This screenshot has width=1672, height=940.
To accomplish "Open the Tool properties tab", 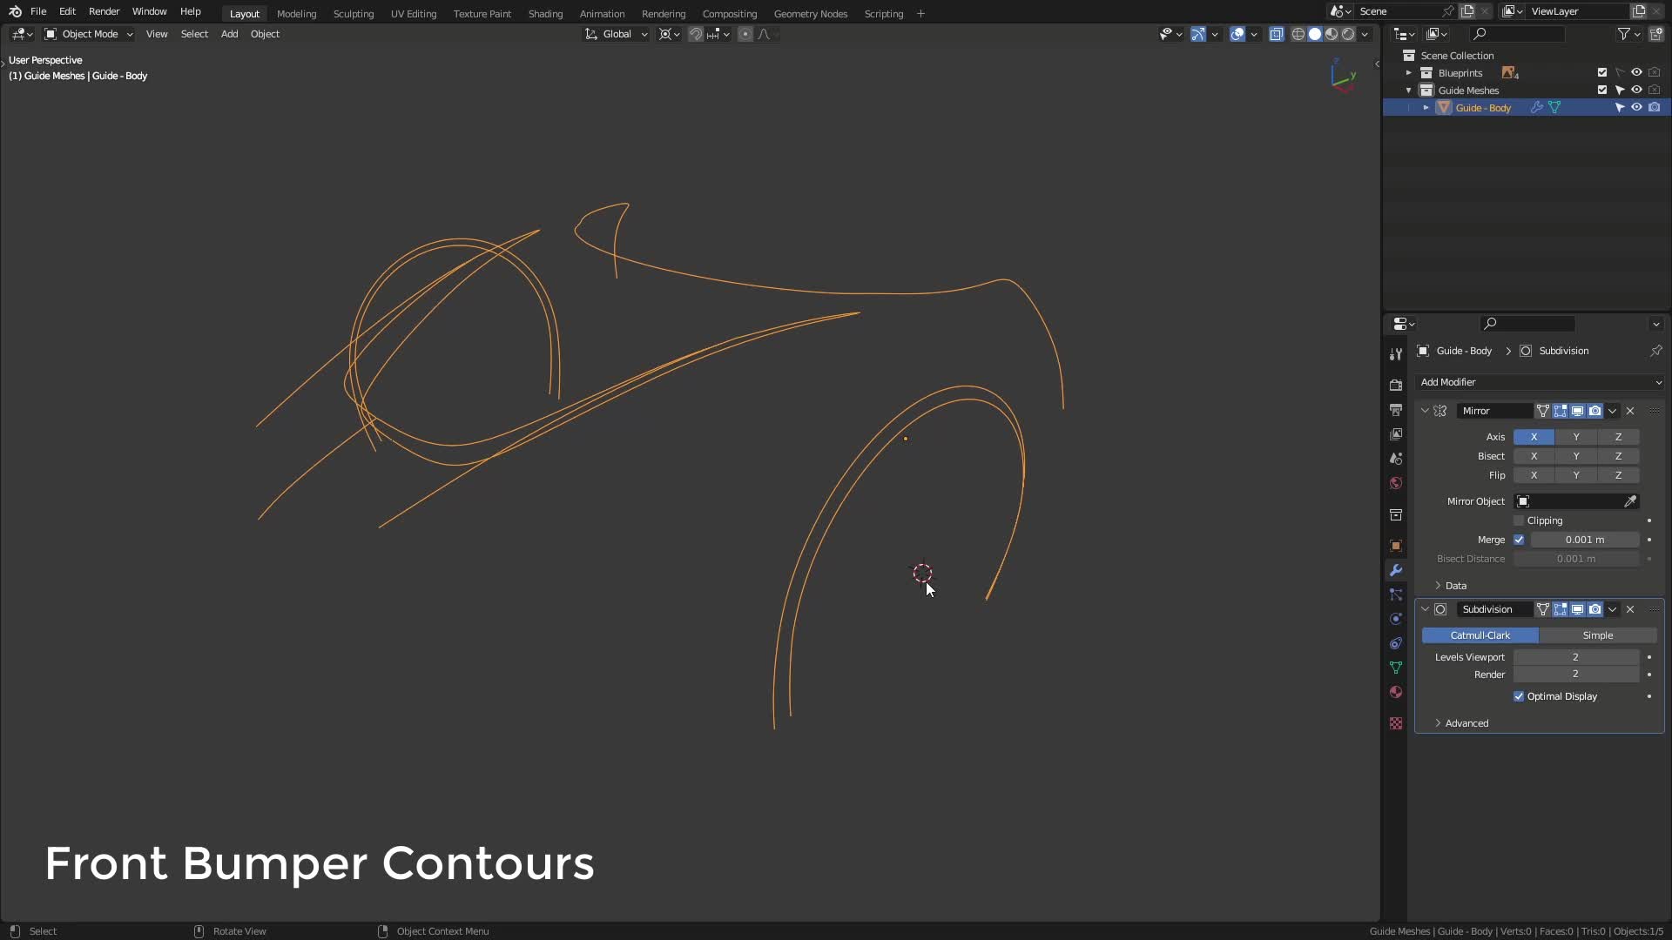I will pyautogui.click(x=1396, y=354).
